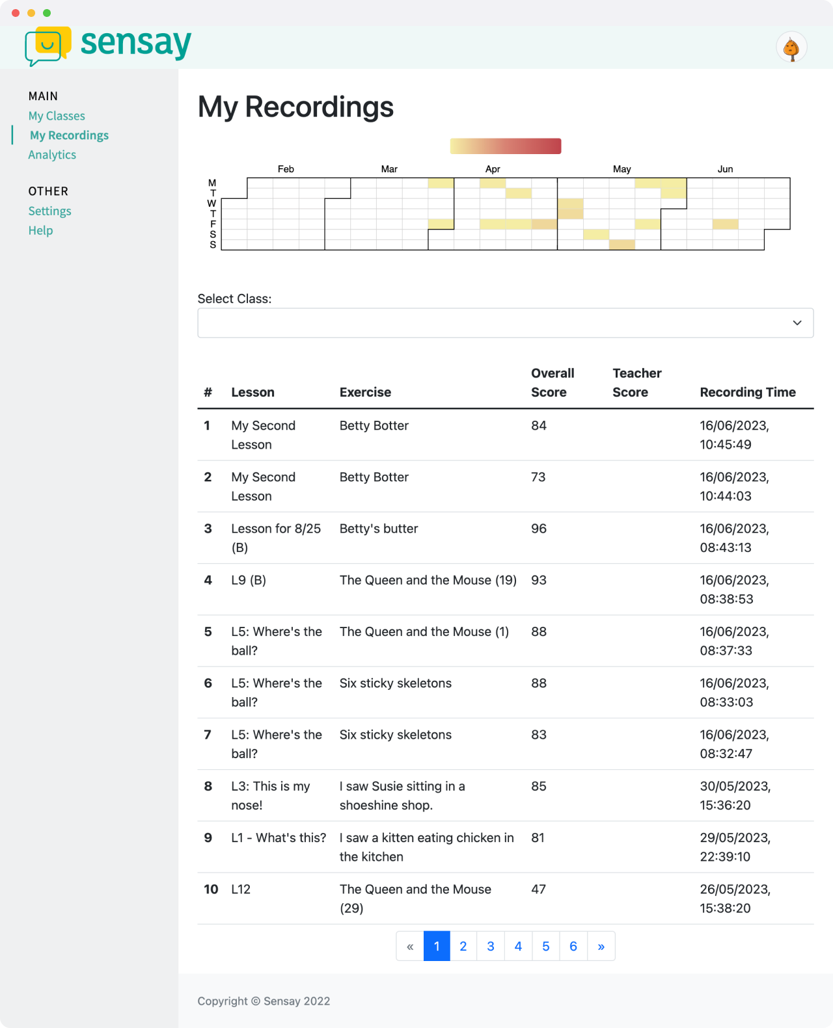Open the Select Class combo box
Image resolution: width=833 pixels, height=1028 pixels.
point(506,323)
